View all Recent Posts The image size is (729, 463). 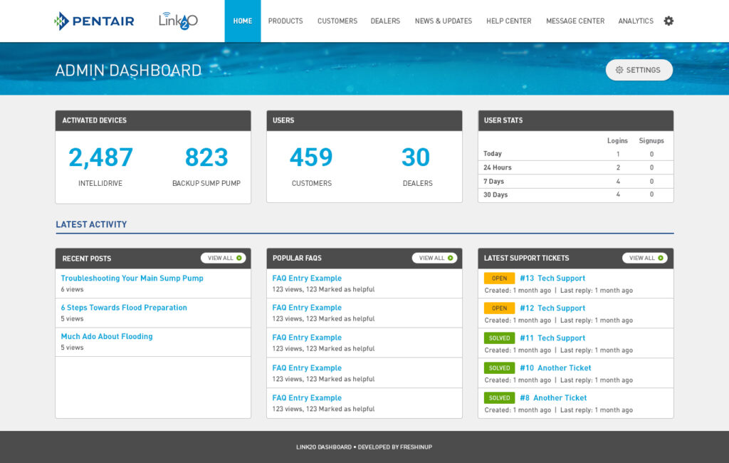tap(223, 258)
